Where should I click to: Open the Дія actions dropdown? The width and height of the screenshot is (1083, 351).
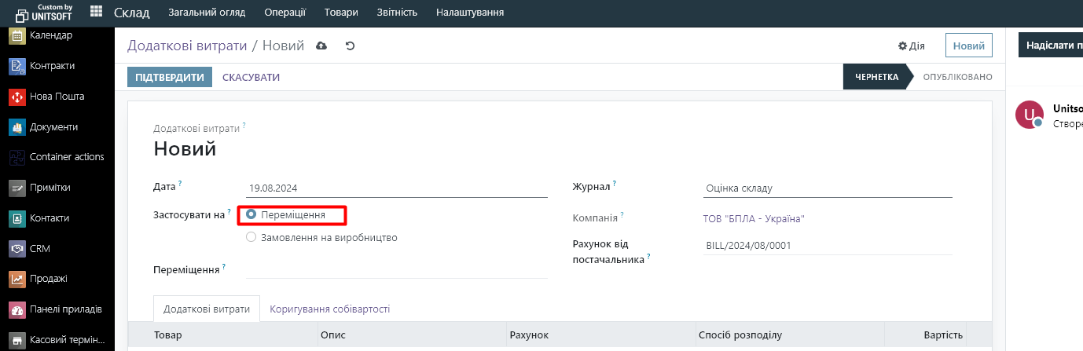tap(911, 46)
